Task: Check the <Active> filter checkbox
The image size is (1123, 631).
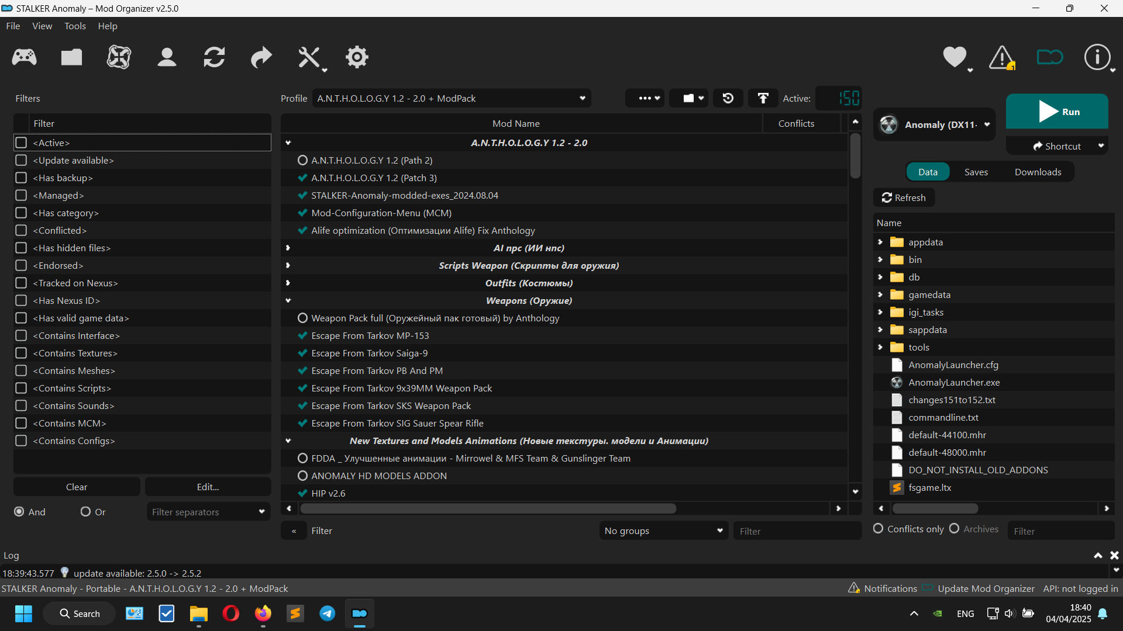Action: 21,143
